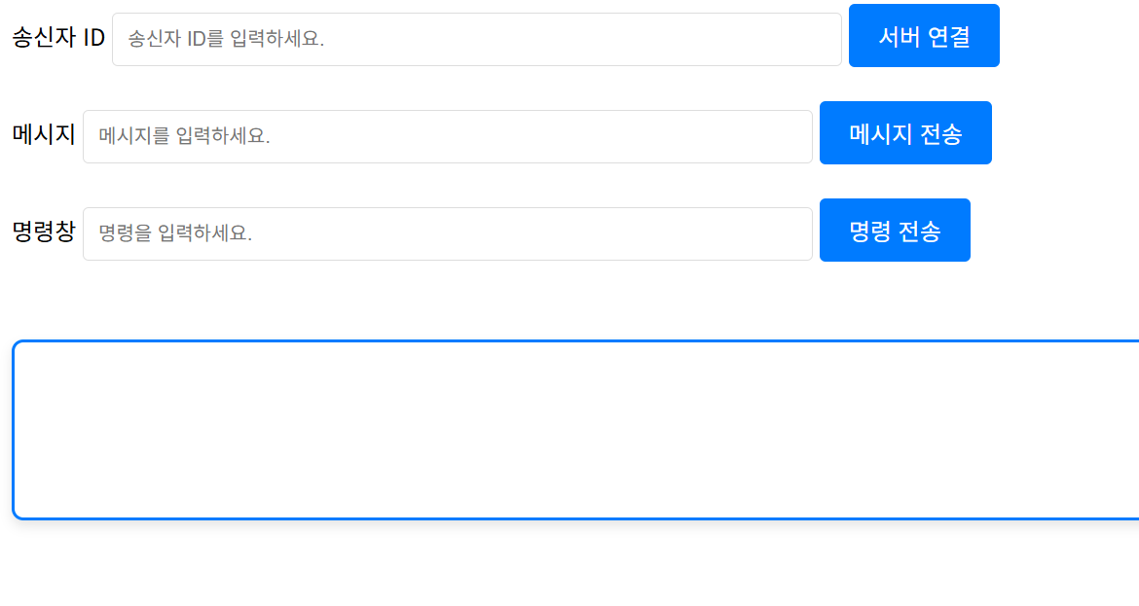Send the entered command
Viewport: 1139px width, 606px height.
pos(895,231)
